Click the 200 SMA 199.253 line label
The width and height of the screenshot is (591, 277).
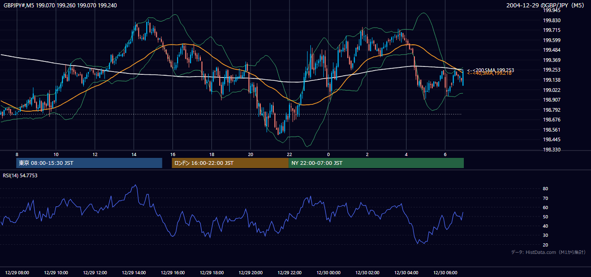click(x=490, y=70)
